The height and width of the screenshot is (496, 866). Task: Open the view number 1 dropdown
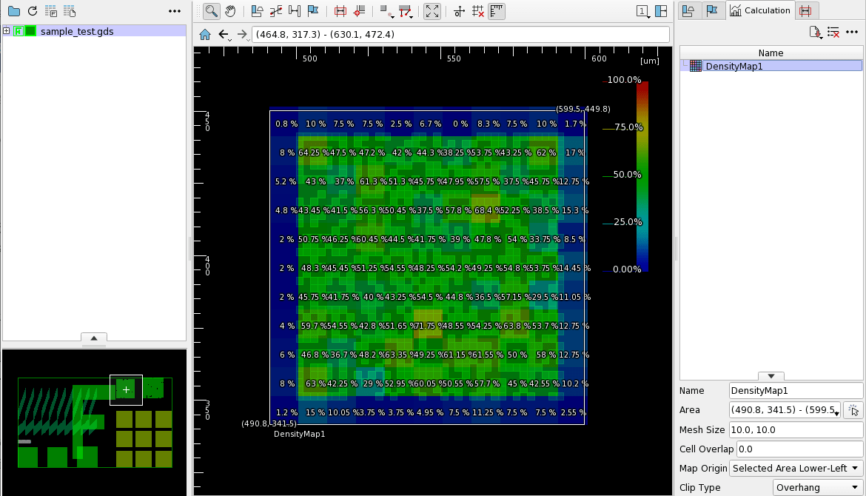coord(643,11)
